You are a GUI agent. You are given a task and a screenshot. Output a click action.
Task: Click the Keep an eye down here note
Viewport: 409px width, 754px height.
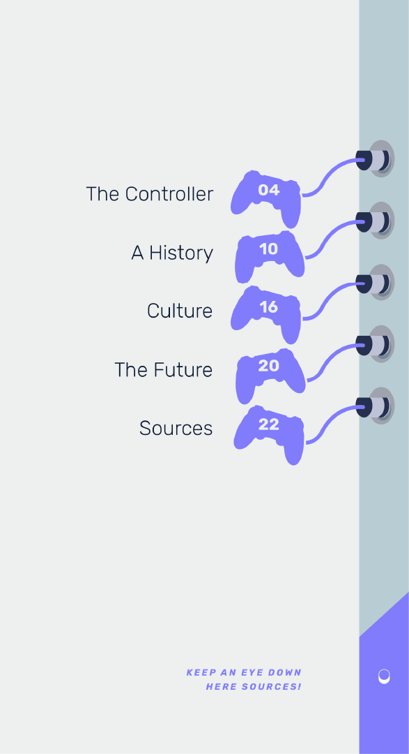click(244, 679)
